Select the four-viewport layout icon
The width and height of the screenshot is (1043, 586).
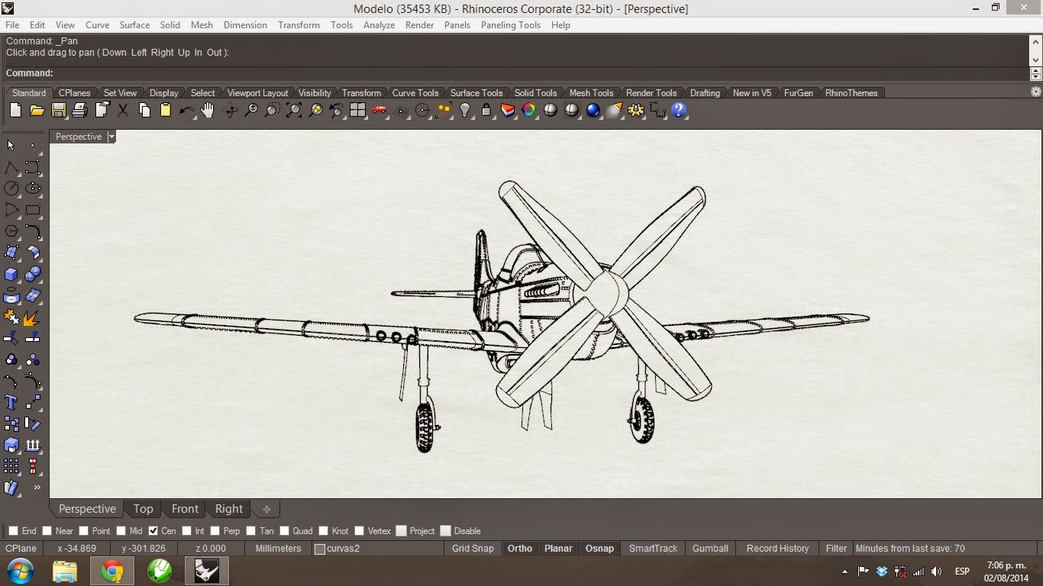[357, 111]
